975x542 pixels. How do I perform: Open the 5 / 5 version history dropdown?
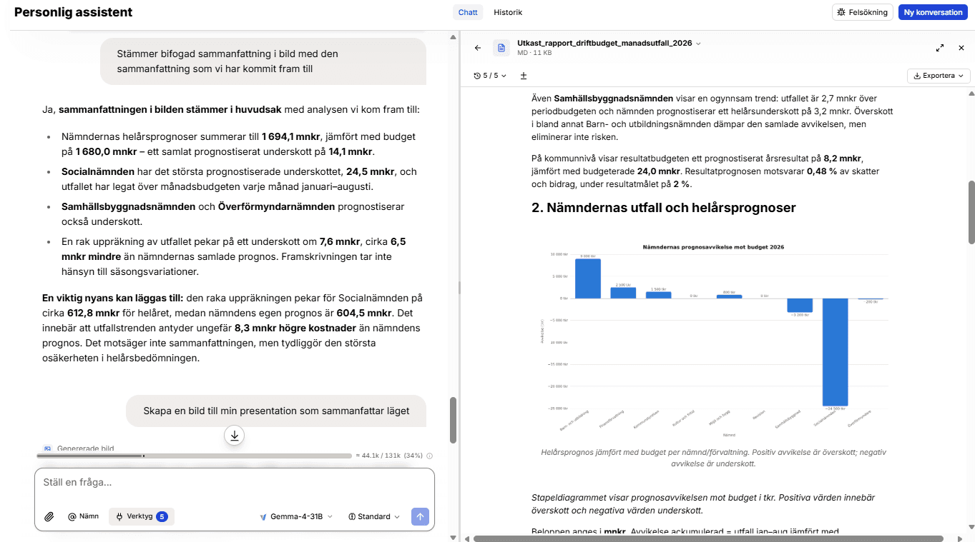coord(490,76)
